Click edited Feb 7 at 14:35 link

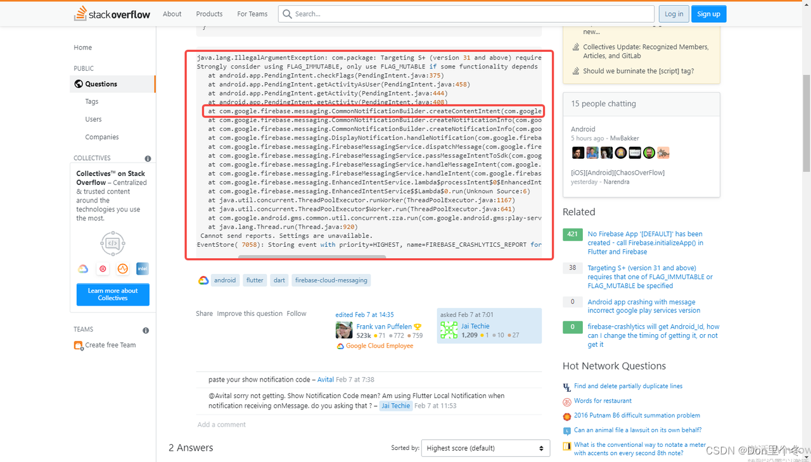364,315
